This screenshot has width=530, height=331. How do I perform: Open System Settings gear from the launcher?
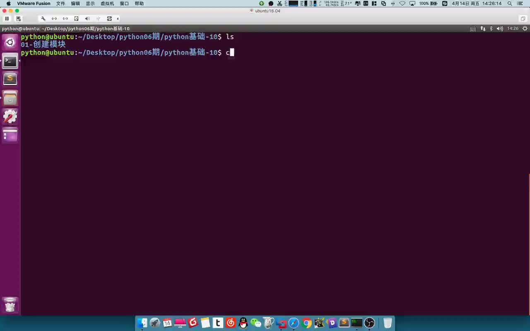[x=10, y=116]
